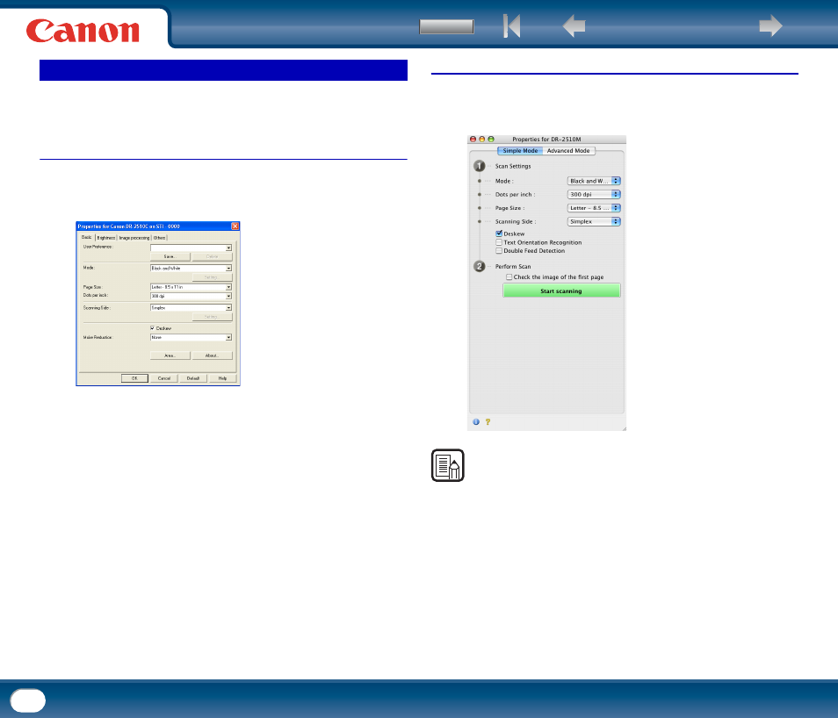The height and width of the screenshot is (718, 838).
Task: Click the Area... button
Action: (x=170, y=355)
